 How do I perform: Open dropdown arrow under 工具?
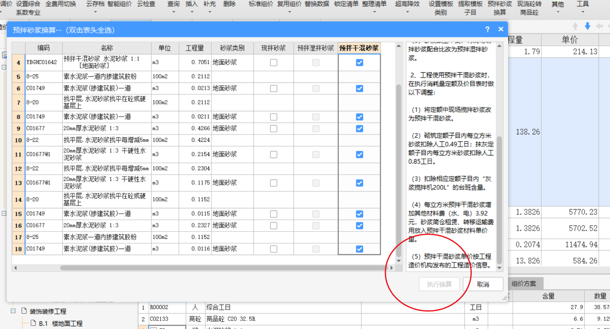(x=583, y=12)
